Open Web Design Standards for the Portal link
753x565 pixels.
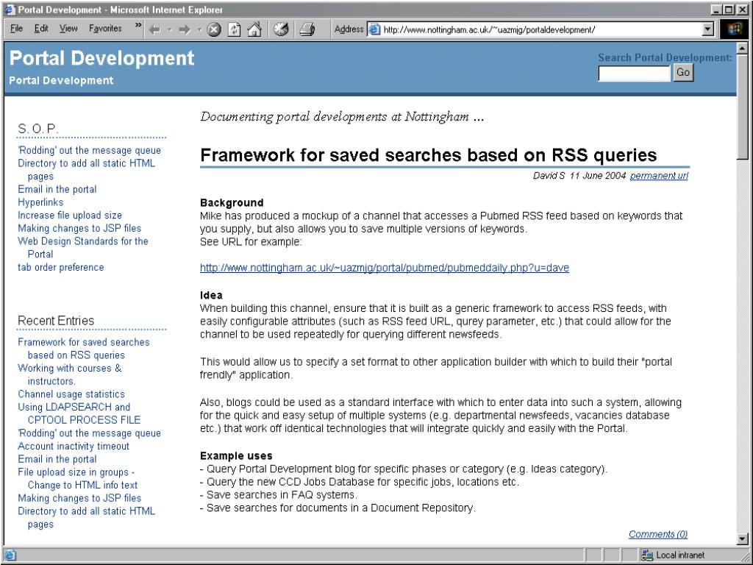point(82,247)
